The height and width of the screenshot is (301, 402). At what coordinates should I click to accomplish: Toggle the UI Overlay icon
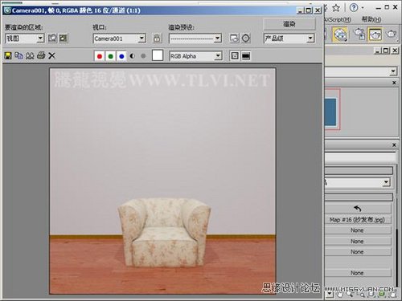(x=235, y=55)
